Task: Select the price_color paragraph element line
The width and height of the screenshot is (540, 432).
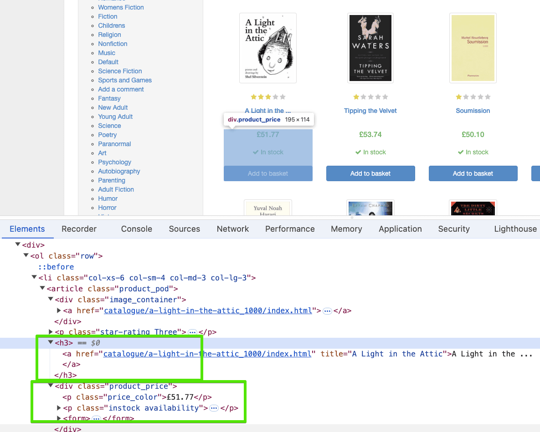Action: [x=137, y=397]
